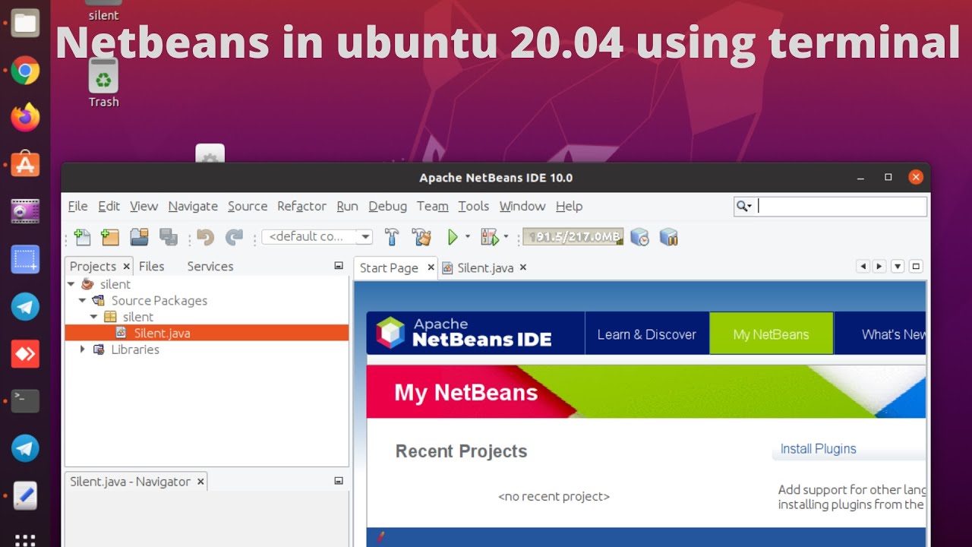972x547 pixels.
Task: Close the Silent.java editor tab
Action: click(522, 267)
